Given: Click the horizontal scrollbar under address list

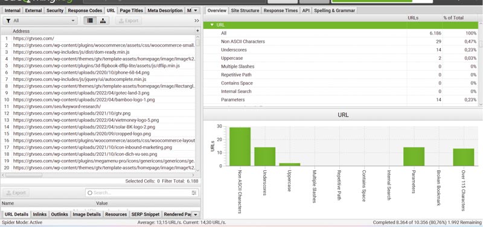Looking at the screenshot, I should (x=24, y=175).
